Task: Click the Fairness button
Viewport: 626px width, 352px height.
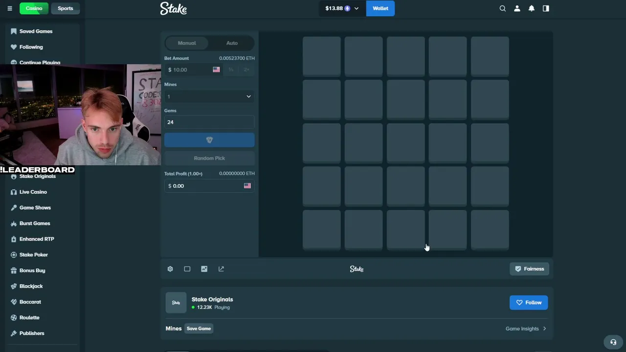Action: pyautogui.click(x=530, y=269)
